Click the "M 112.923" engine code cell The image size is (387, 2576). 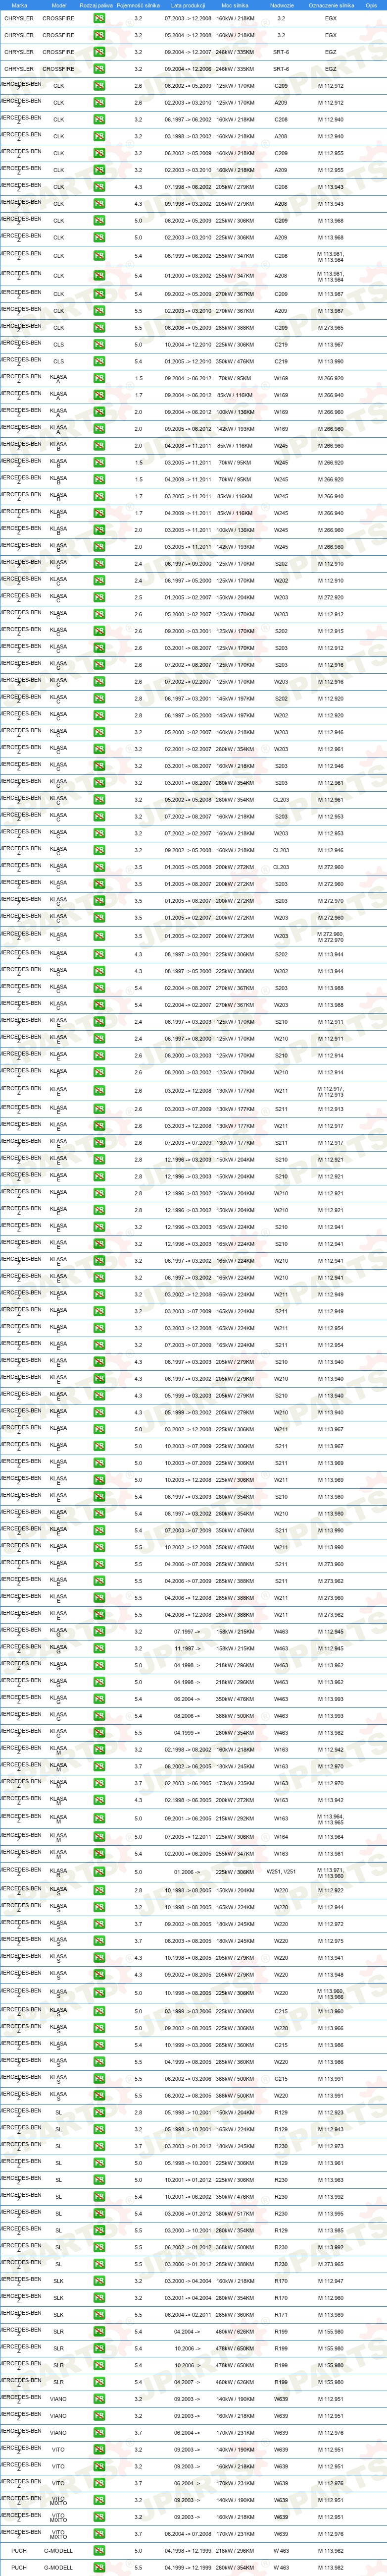pyautogui.click(x=331, y=2112)
